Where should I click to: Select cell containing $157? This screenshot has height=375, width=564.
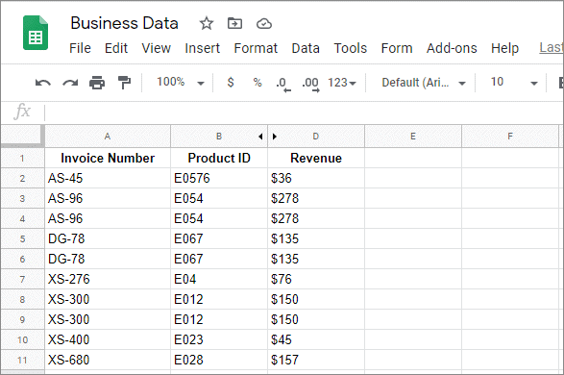(316, 360)
